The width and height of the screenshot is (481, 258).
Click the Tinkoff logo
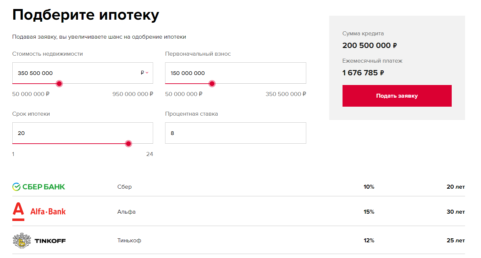(39, 240)
